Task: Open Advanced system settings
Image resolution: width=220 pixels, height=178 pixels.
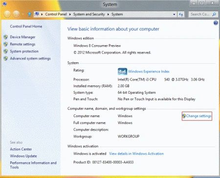Action: tap(30, 58)
